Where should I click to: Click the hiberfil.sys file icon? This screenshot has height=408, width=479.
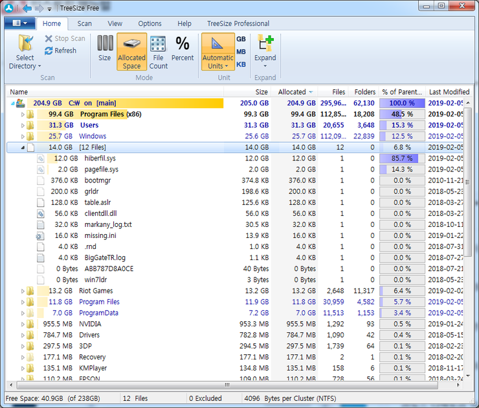tap(41, 158)
